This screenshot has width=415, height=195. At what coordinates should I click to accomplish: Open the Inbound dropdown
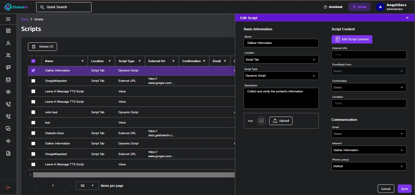369,150
